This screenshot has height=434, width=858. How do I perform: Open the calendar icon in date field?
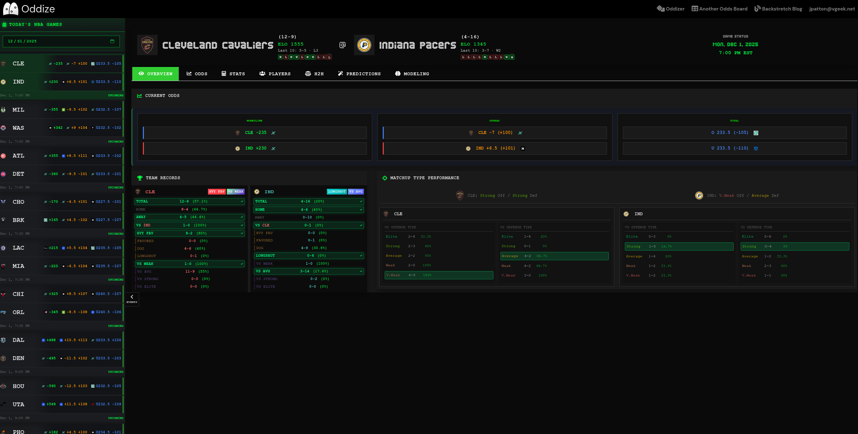point(112,41)
